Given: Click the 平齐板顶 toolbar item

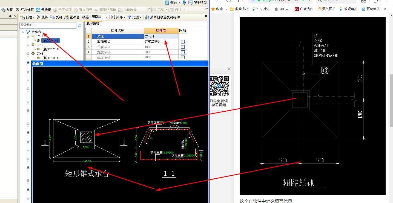Looking at the screenshot, I should (62, 10).
